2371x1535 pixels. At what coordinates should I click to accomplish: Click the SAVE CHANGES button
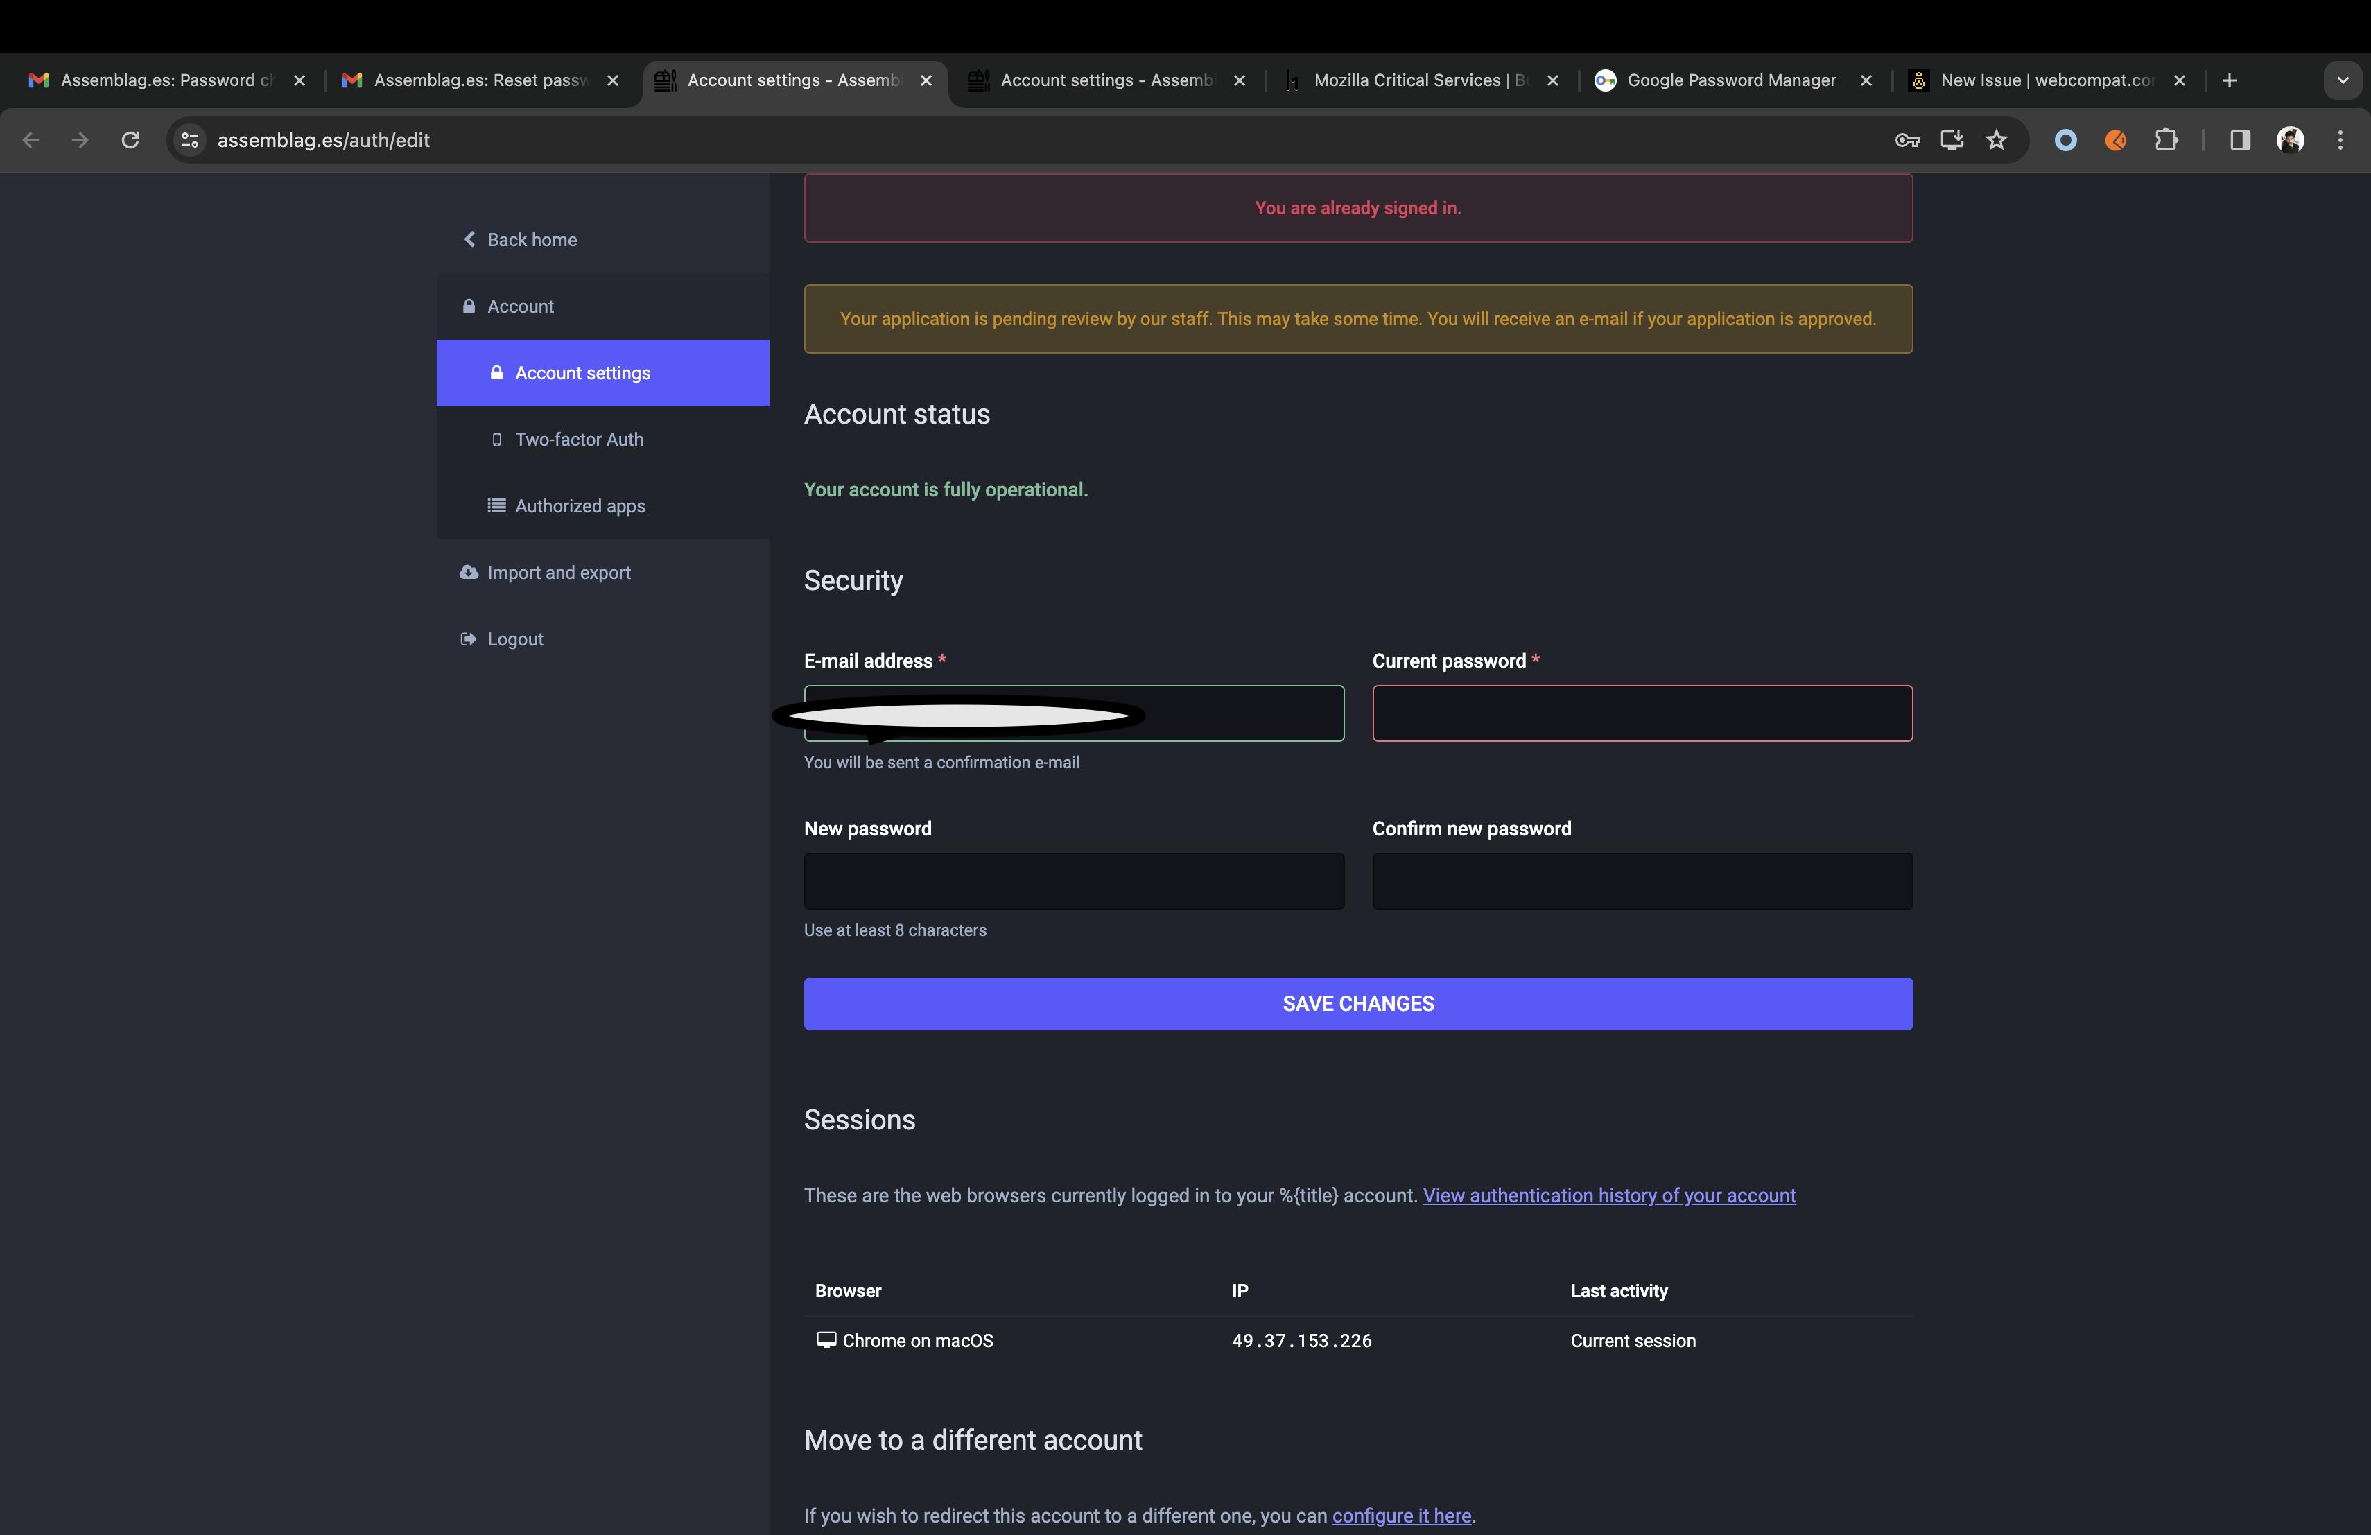(1357, 1003)
